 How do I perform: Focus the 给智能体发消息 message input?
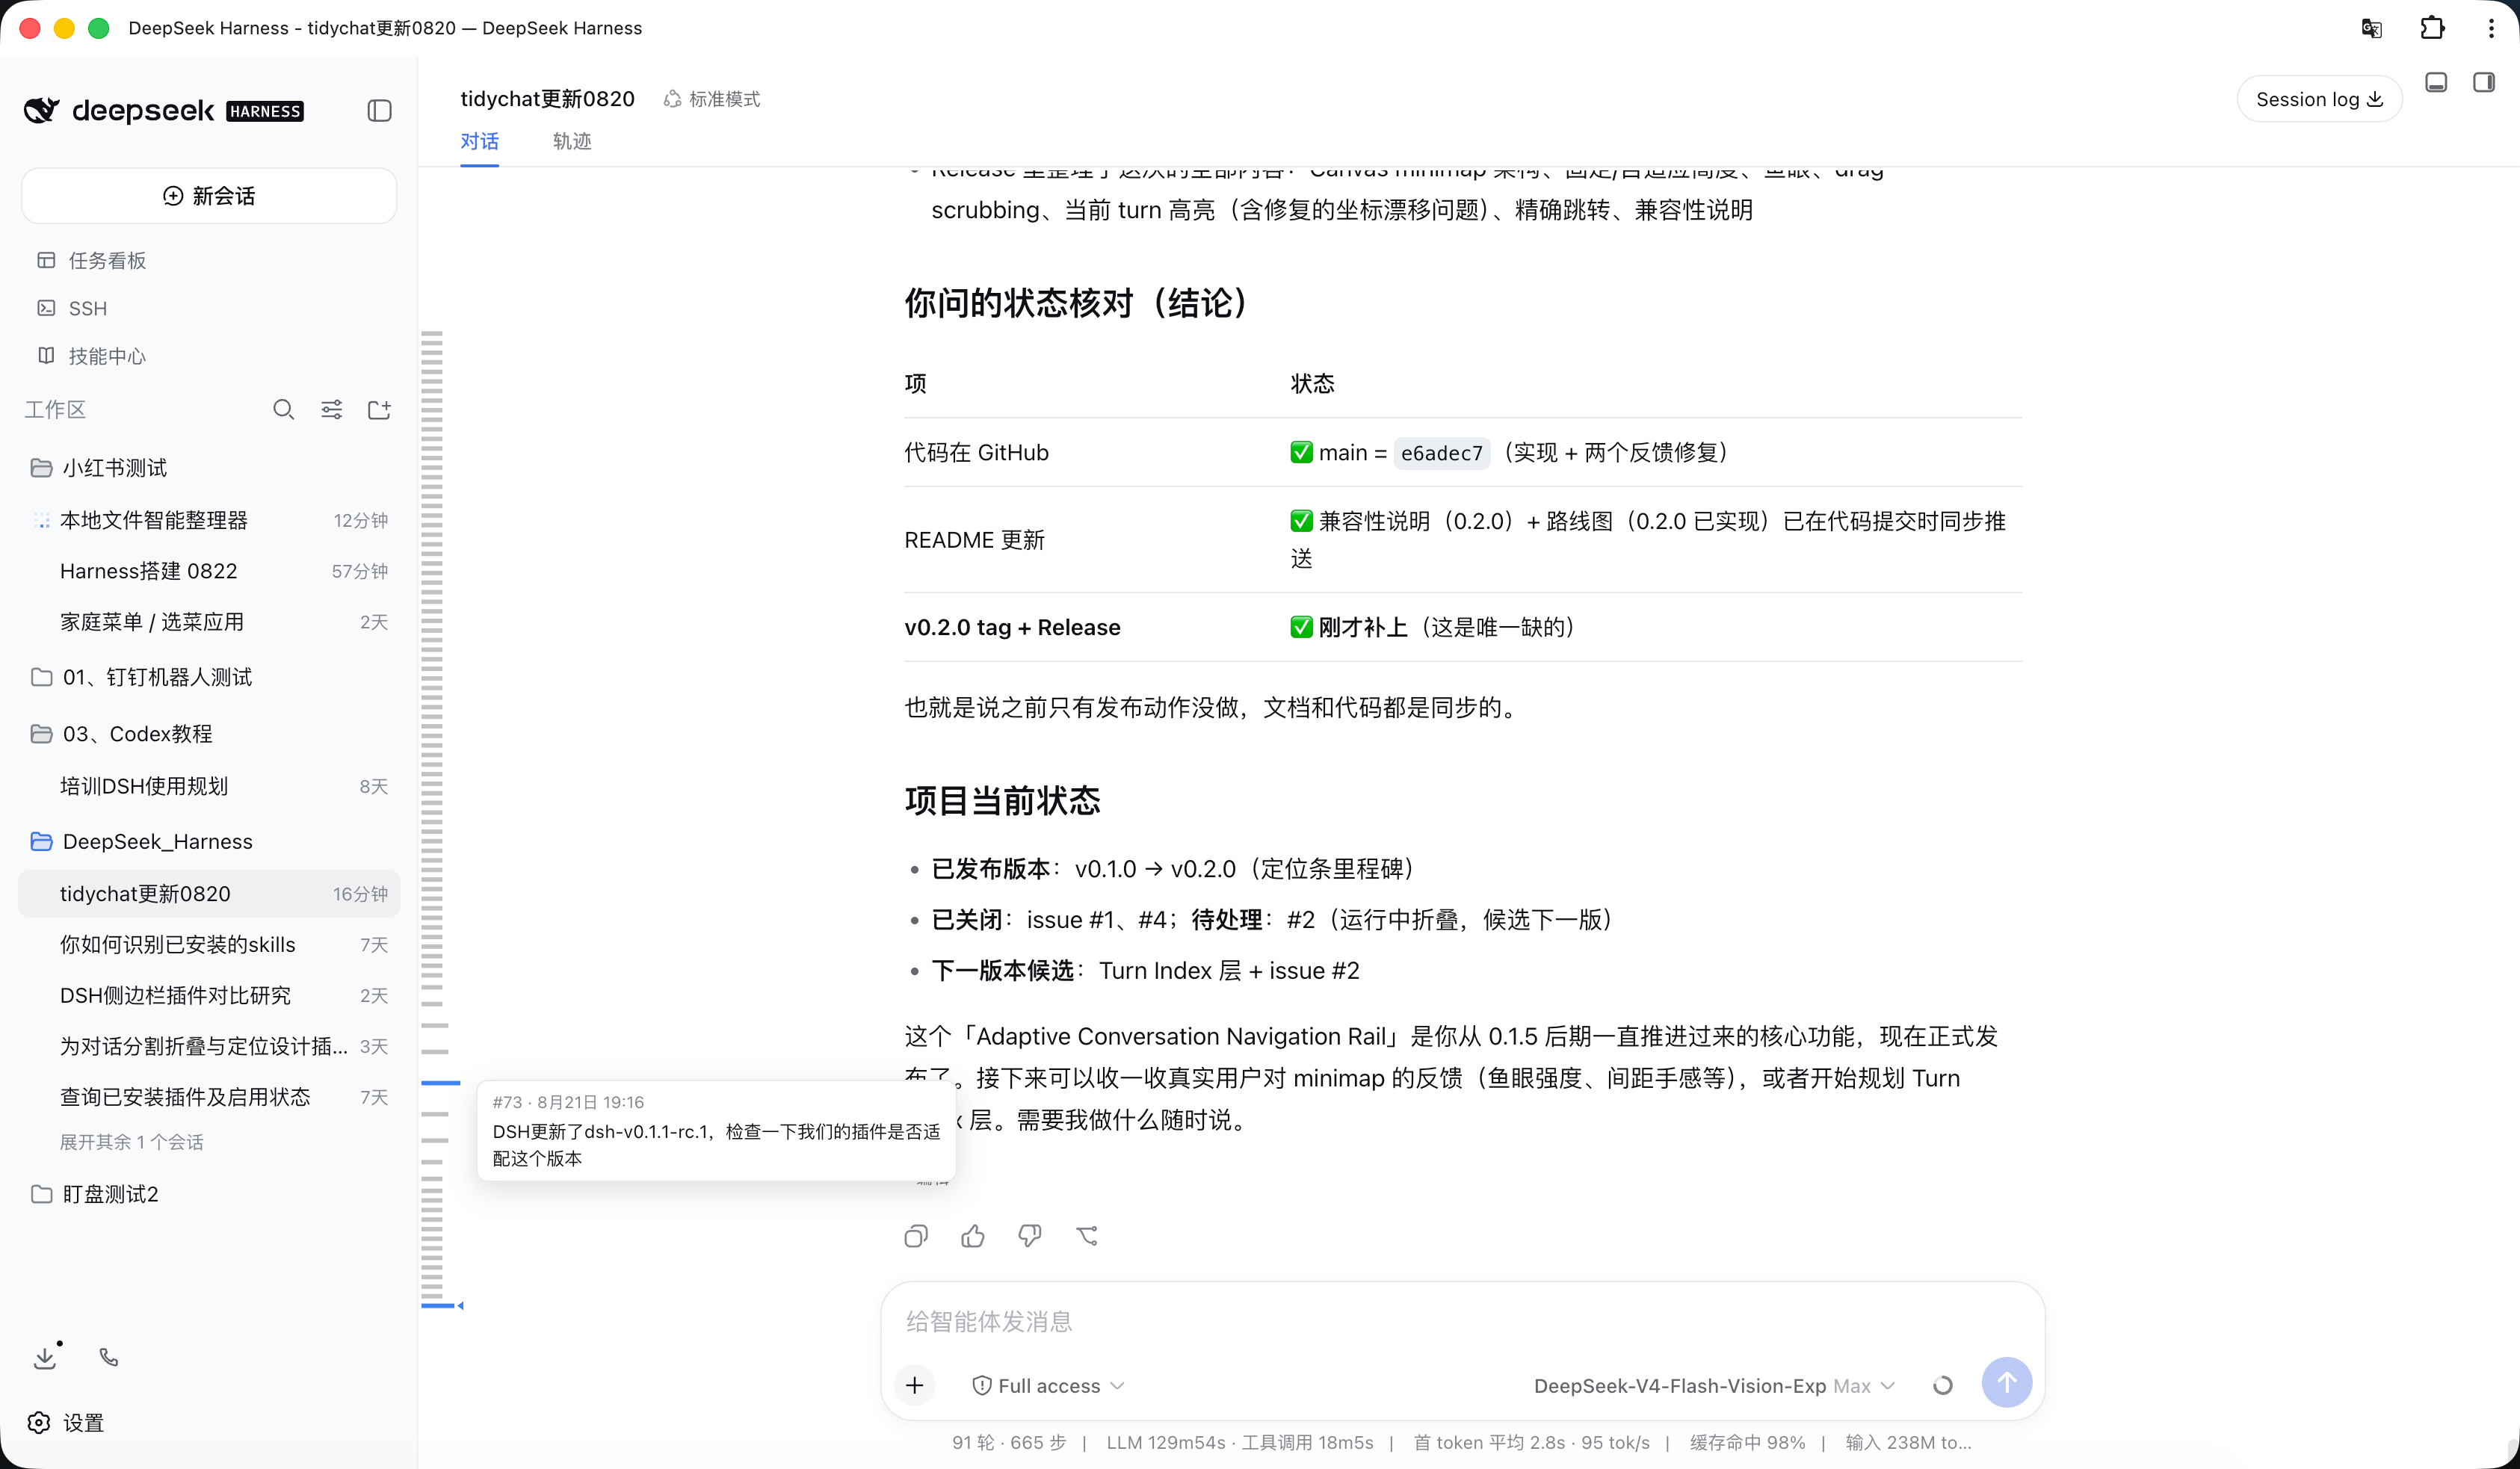(1462, 1322)
